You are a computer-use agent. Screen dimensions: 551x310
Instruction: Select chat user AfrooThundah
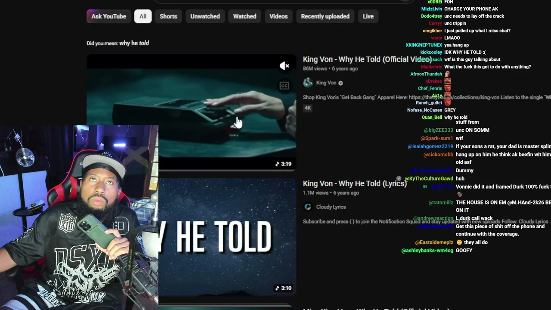point(426,74)
